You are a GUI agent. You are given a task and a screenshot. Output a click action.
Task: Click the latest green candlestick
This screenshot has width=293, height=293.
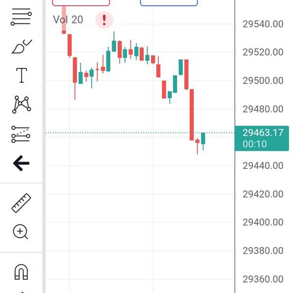pyautogui.click(x=203, y=141)
